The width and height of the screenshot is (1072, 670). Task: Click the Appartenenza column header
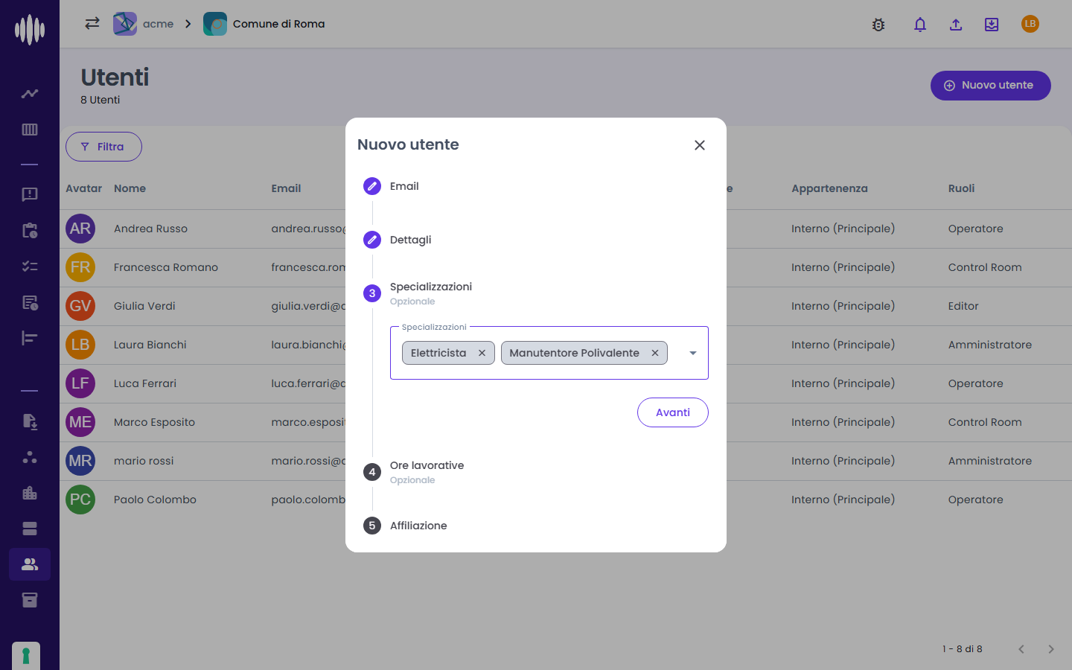click(829, 188)
